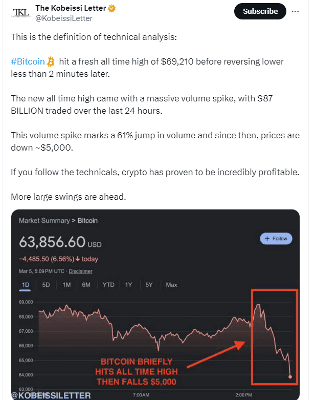Open the Disclaimer link
The image size is (315, 400).
click(x=80, y=271)
